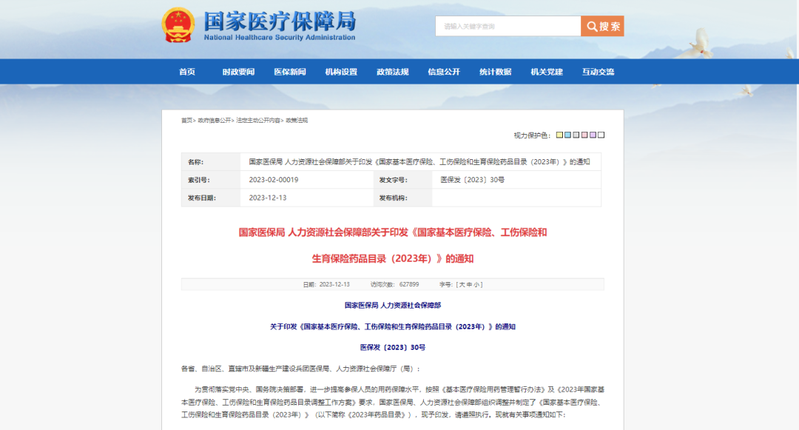799x430 pixels.
Task: Select the yellow eye-protection color swatch
Action: 559,135
